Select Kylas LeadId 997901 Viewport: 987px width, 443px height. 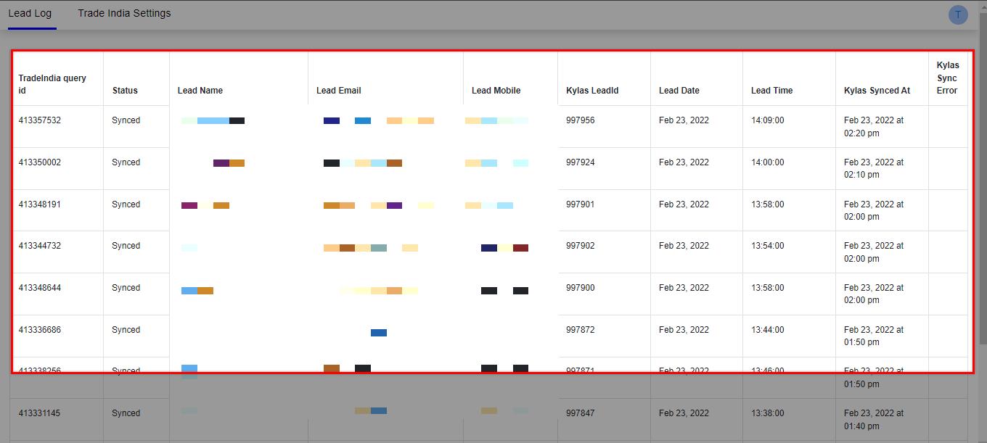click(x=581, y=204)
